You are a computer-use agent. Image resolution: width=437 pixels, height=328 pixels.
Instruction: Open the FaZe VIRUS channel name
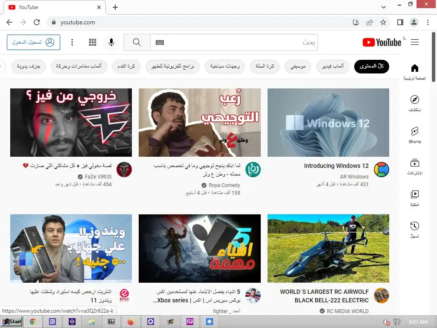[98, 176]
